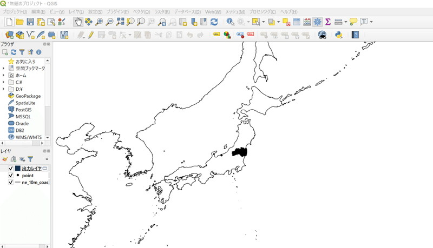Activate Select Features by rectangle tool
Viewport: 433px width, 248px height.
click(x=256, y=22)
